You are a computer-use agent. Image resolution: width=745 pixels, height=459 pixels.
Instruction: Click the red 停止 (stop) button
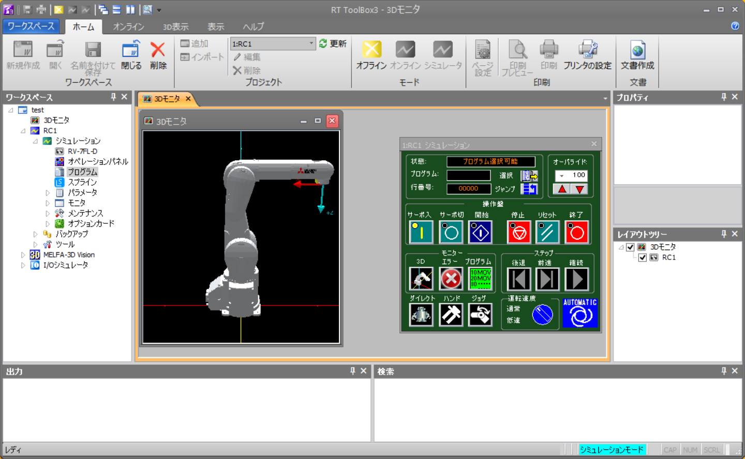519,232
